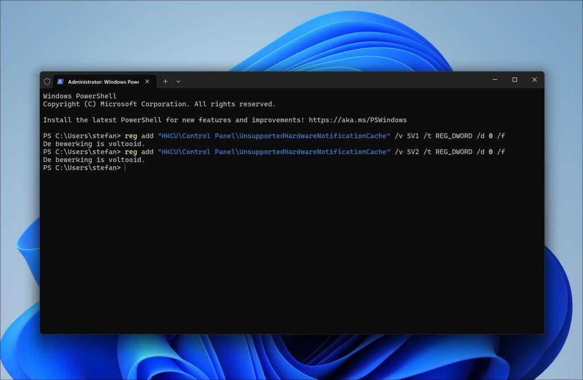Click the empty PS C:\Users\stefan> prompt
The image size is (583, 380).
[x=82, y=168]
